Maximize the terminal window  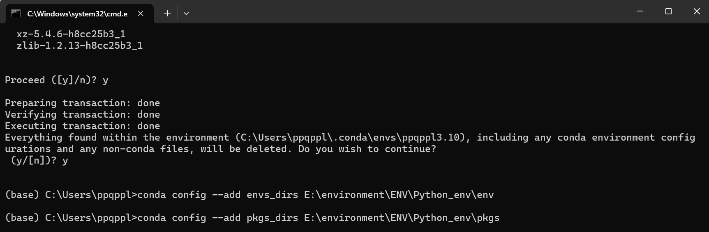(x=668, y=11)
